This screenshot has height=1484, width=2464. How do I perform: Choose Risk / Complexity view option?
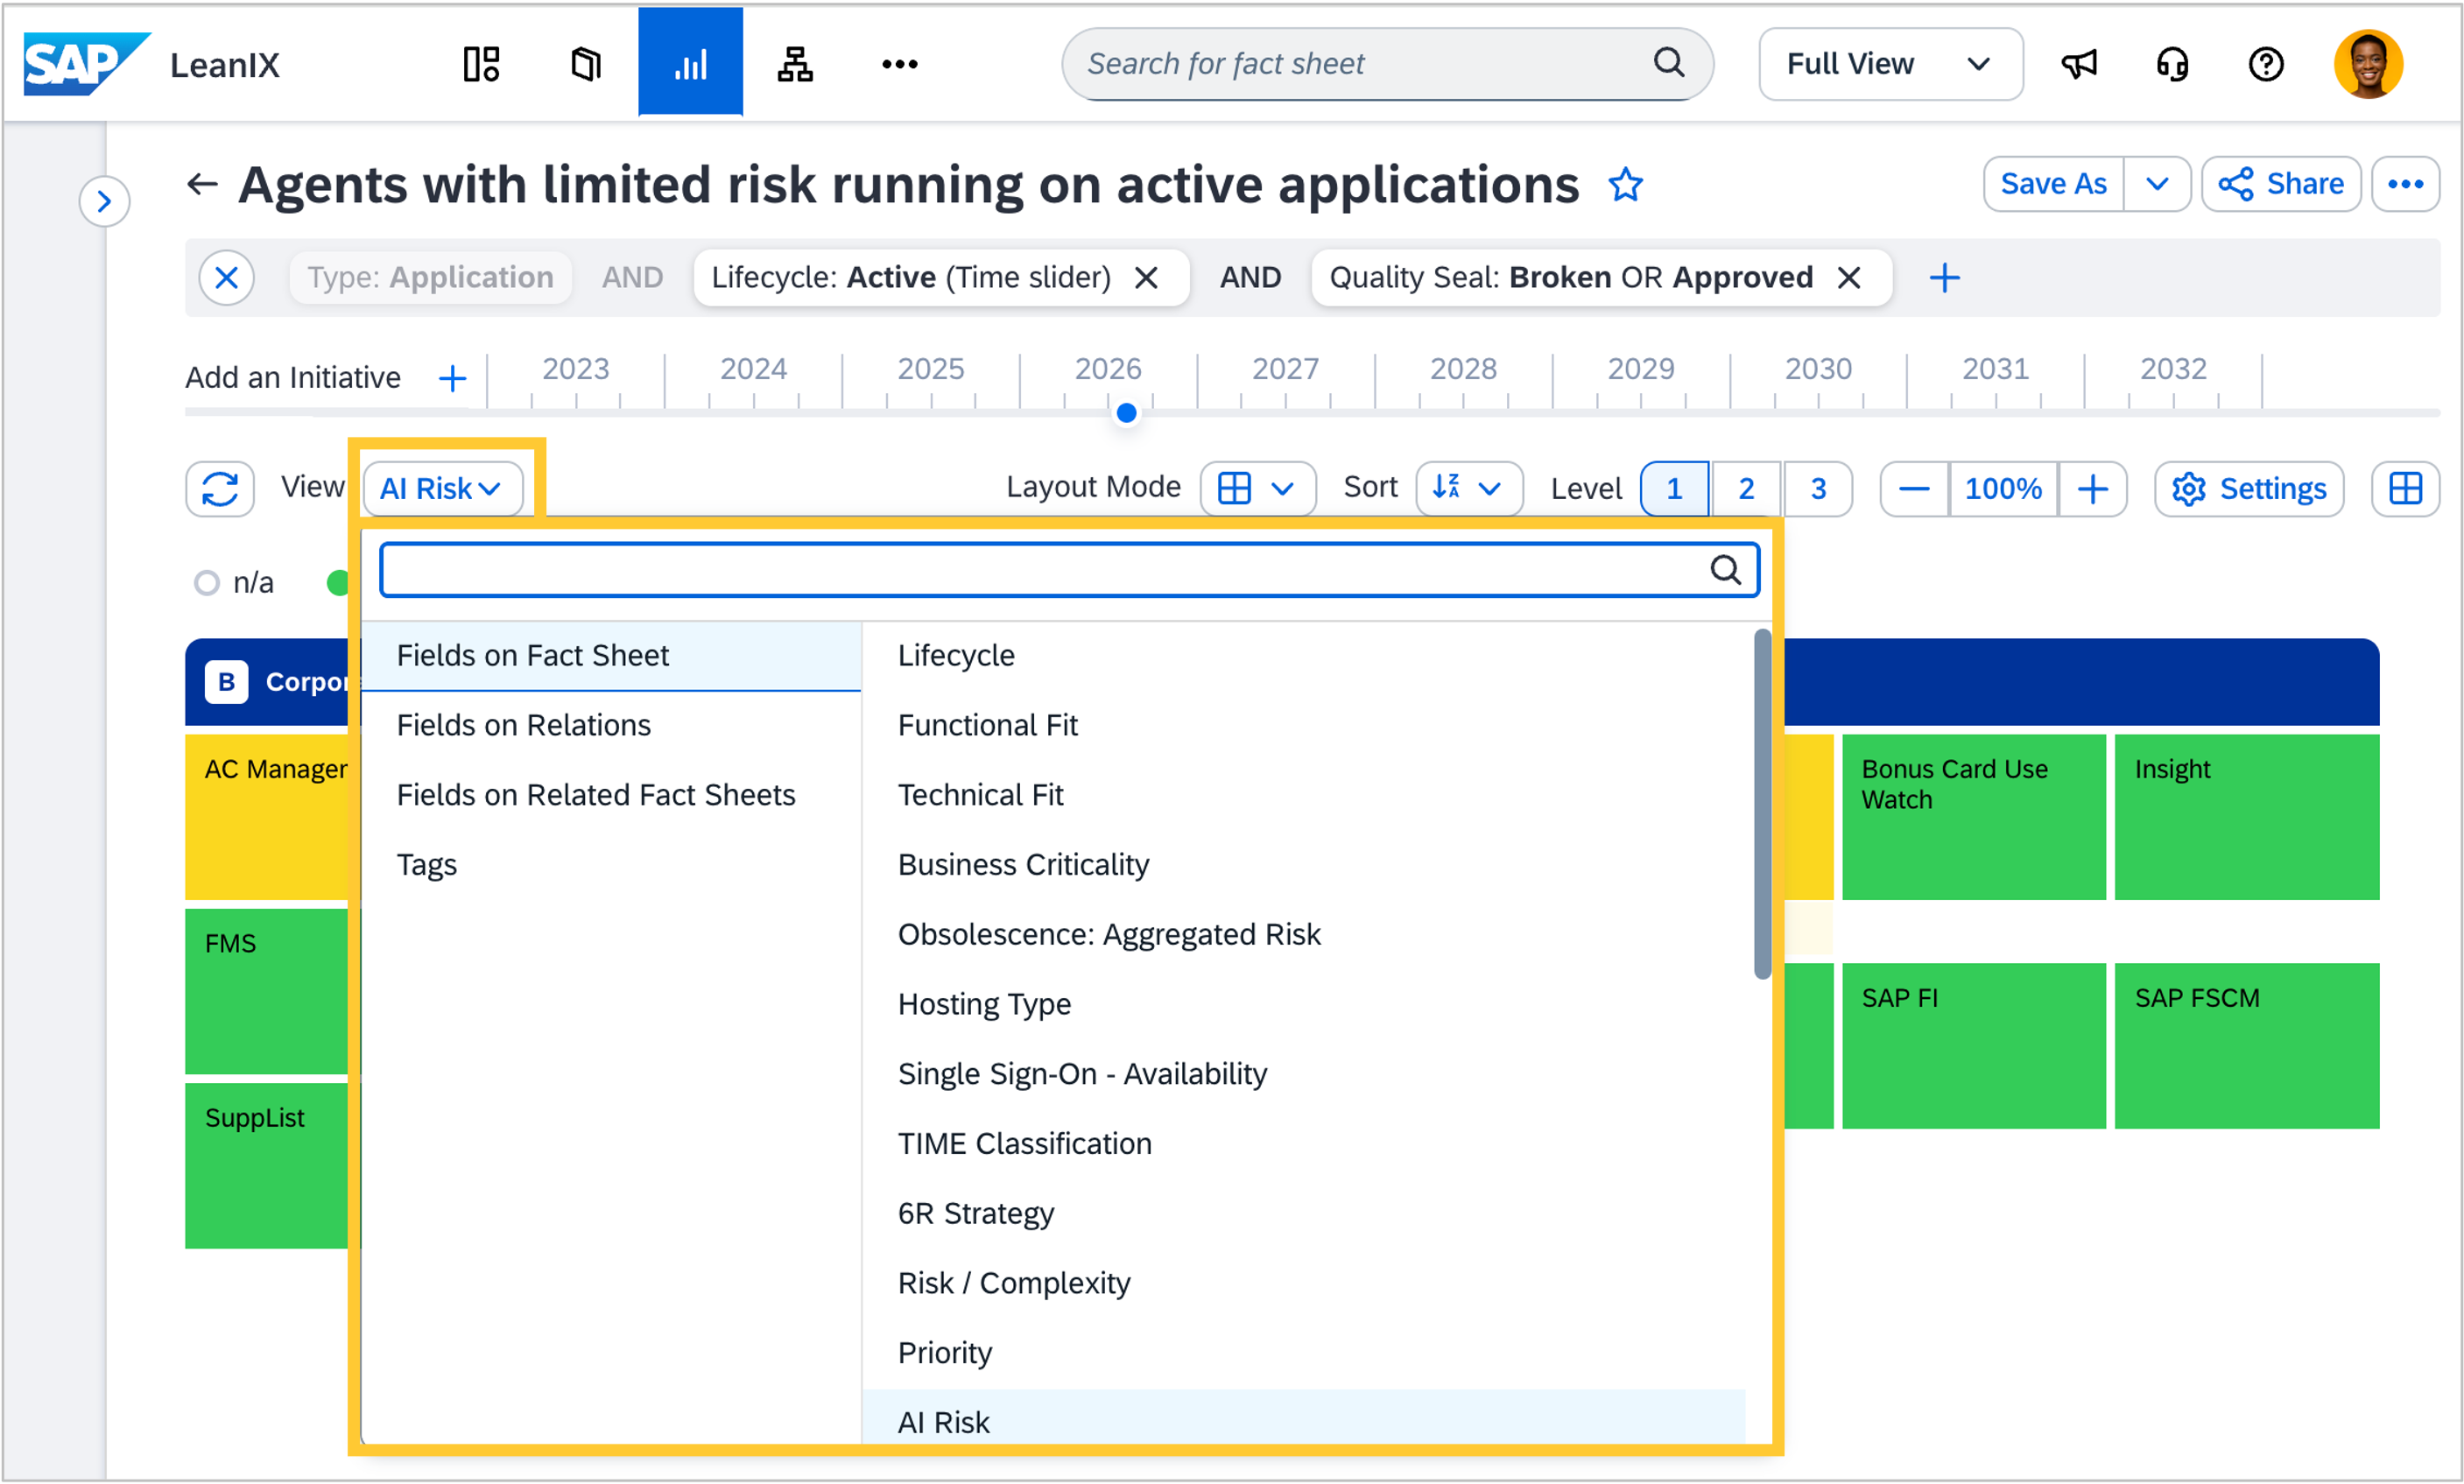click(1304, 1284)
